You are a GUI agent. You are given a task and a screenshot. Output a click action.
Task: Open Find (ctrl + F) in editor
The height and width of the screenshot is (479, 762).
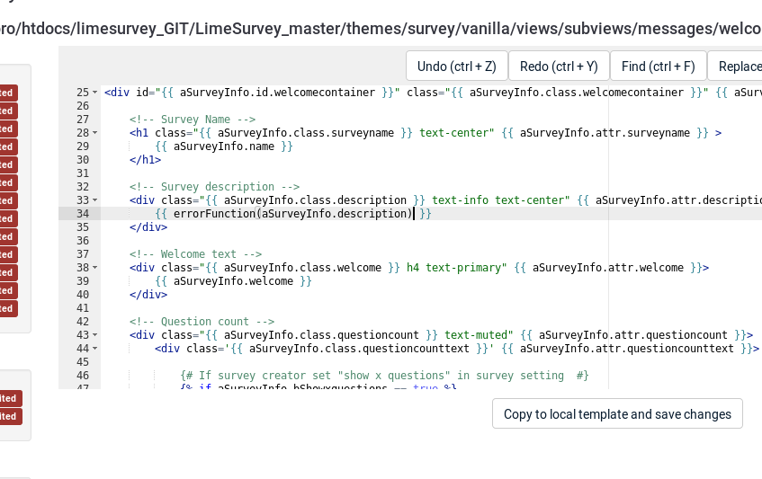(x=658, y=67)
